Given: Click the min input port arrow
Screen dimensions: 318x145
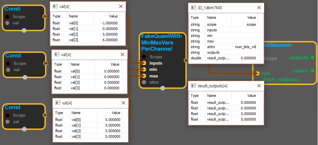Looking at the screenshot, I should pos(144,70).
